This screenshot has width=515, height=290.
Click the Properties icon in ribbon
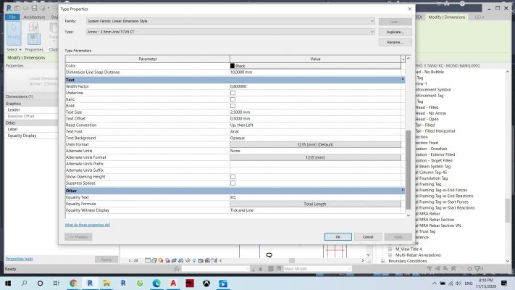(34, 38)
